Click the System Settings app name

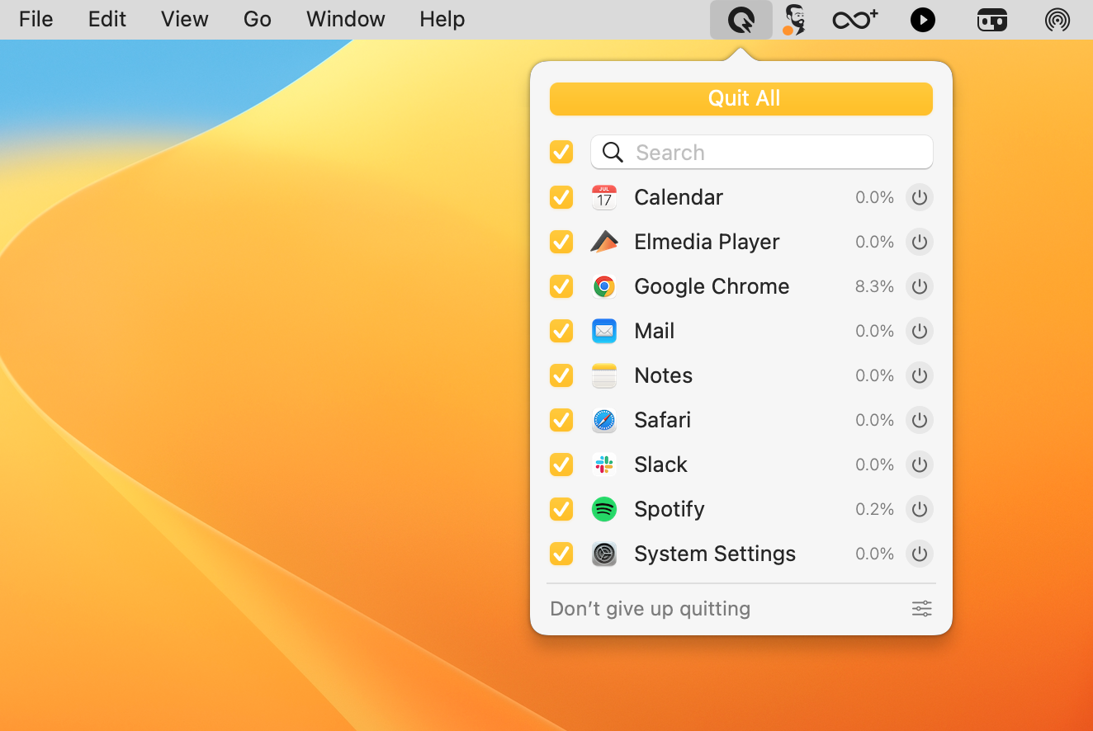click(715, 554)
